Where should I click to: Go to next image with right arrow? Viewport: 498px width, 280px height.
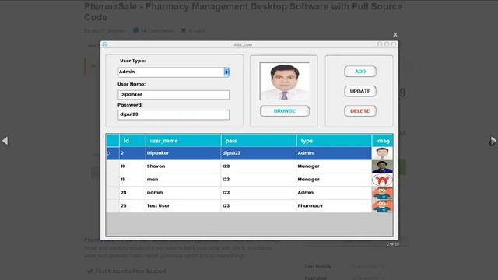[x=493, y=141]
